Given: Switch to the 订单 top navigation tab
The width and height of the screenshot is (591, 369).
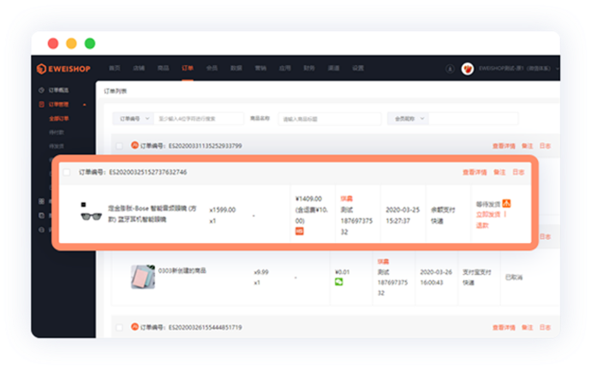Looking at the screenshot, I should click(x=188, y=68).
